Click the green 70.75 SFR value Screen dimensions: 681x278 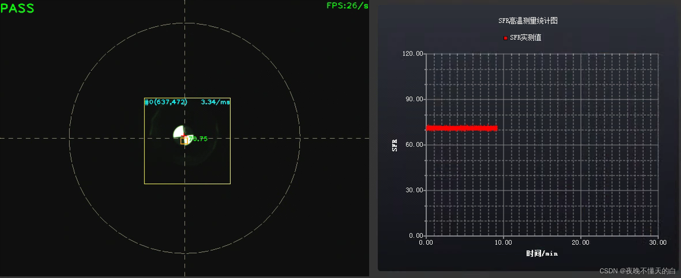[x=198, y=139]
